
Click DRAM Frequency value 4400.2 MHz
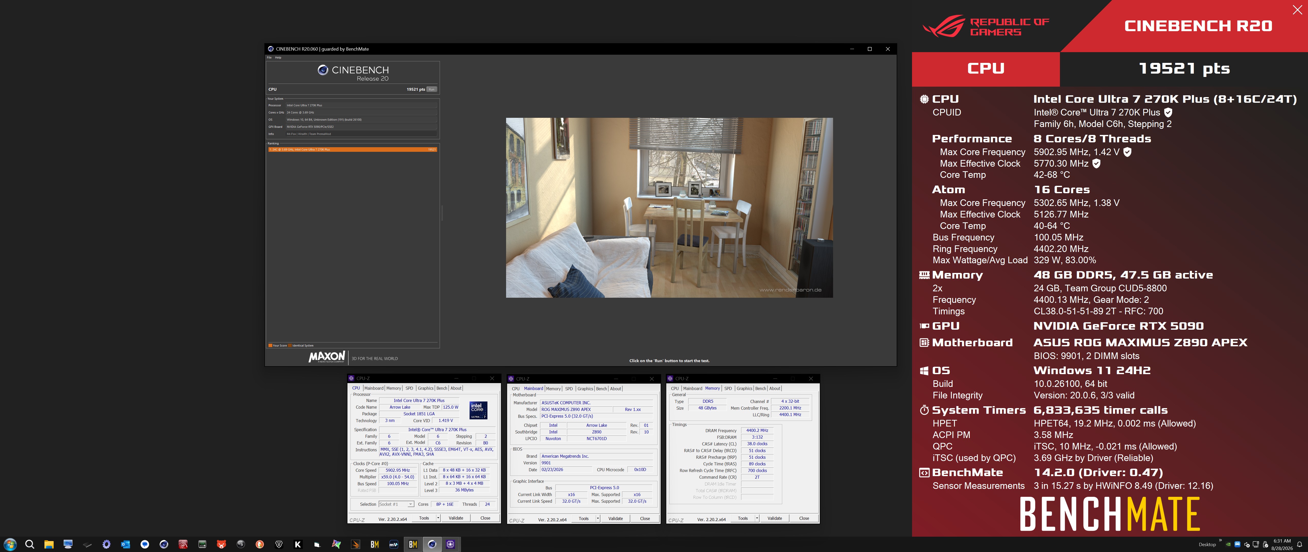pos(757,431)
